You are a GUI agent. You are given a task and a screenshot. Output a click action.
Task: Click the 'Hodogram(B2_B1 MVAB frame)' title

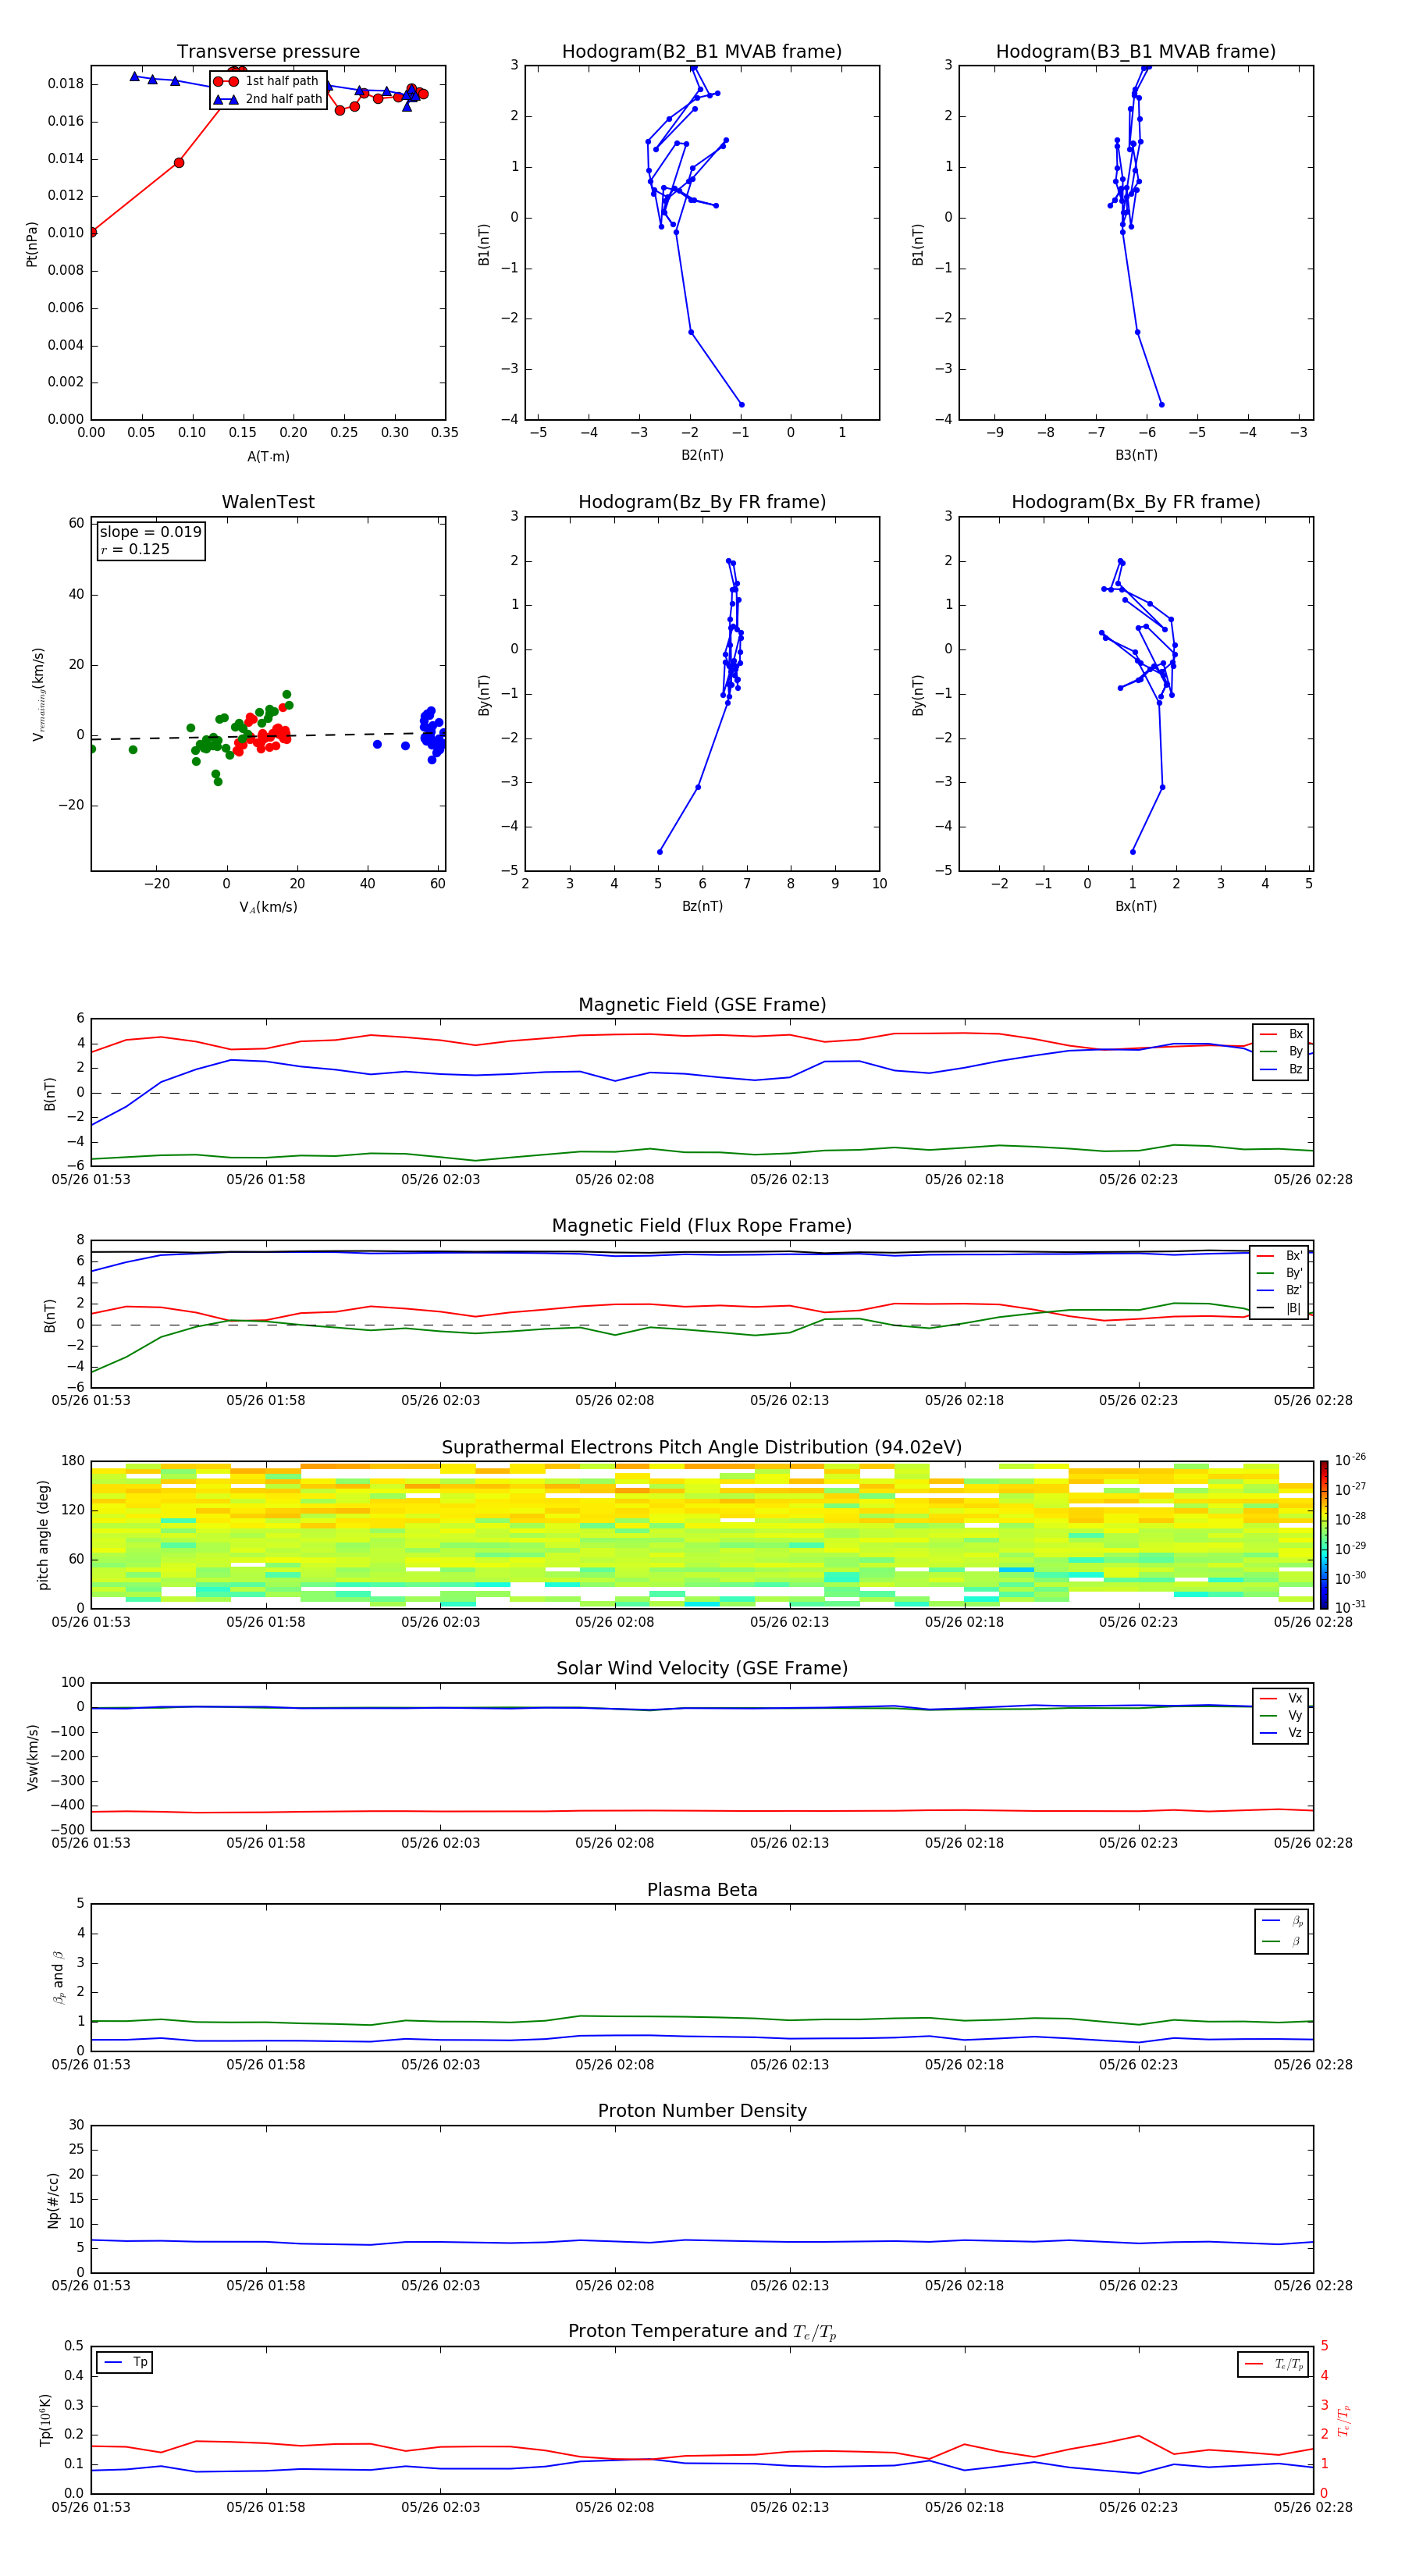702,52
